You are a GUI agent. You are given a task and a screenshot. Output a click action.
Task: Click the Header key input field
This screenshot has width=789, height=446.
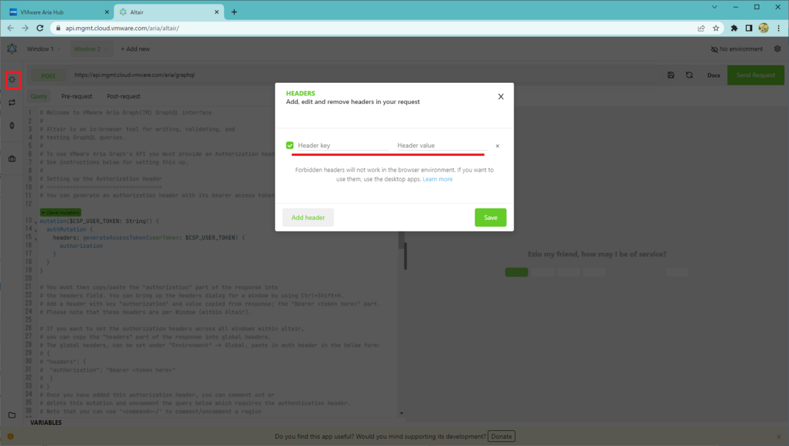pos(343,145)
